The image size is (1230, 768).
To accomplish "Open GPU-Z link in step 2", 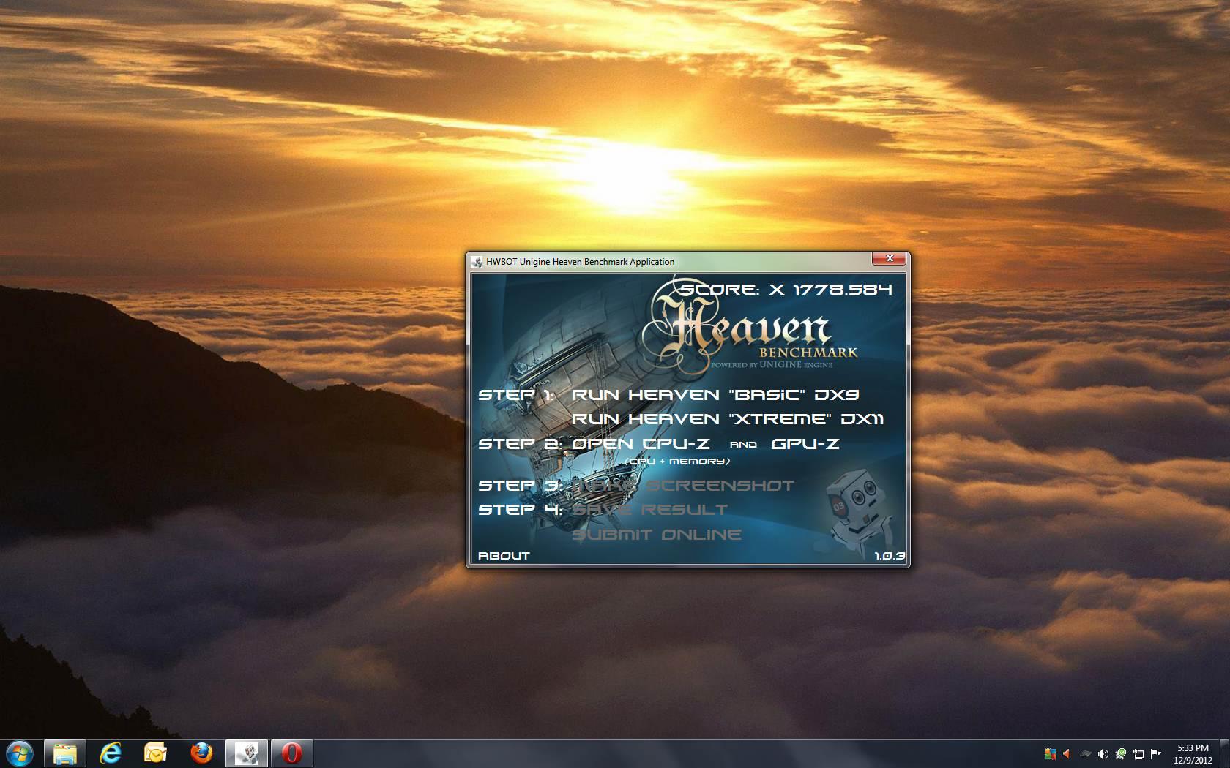I will [x=805, y=444].
